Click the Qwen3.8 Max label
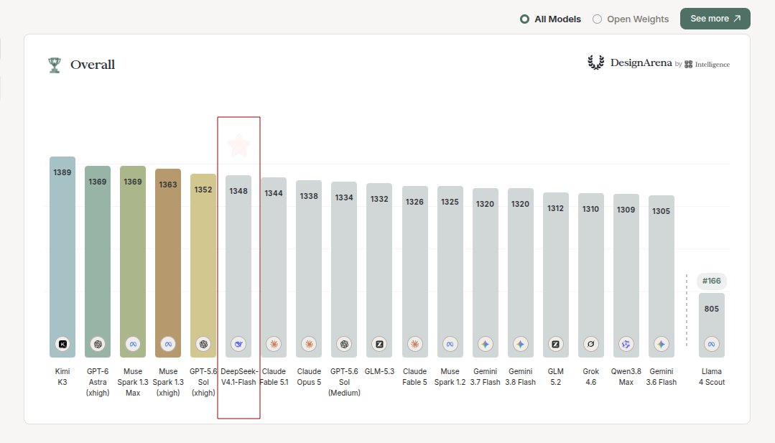 click(626, 377)
